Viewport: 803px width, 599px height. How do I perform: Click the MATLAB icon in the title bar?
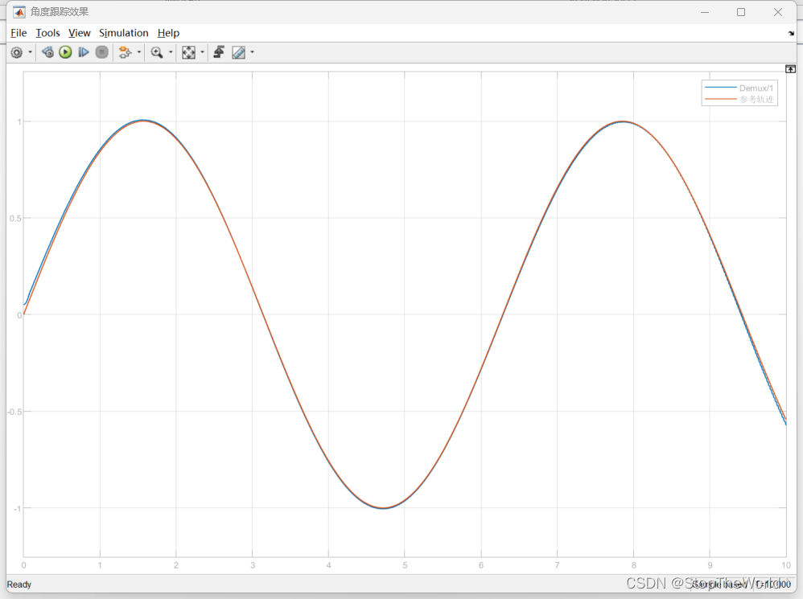pyautogui.click(x=19, y=12)
